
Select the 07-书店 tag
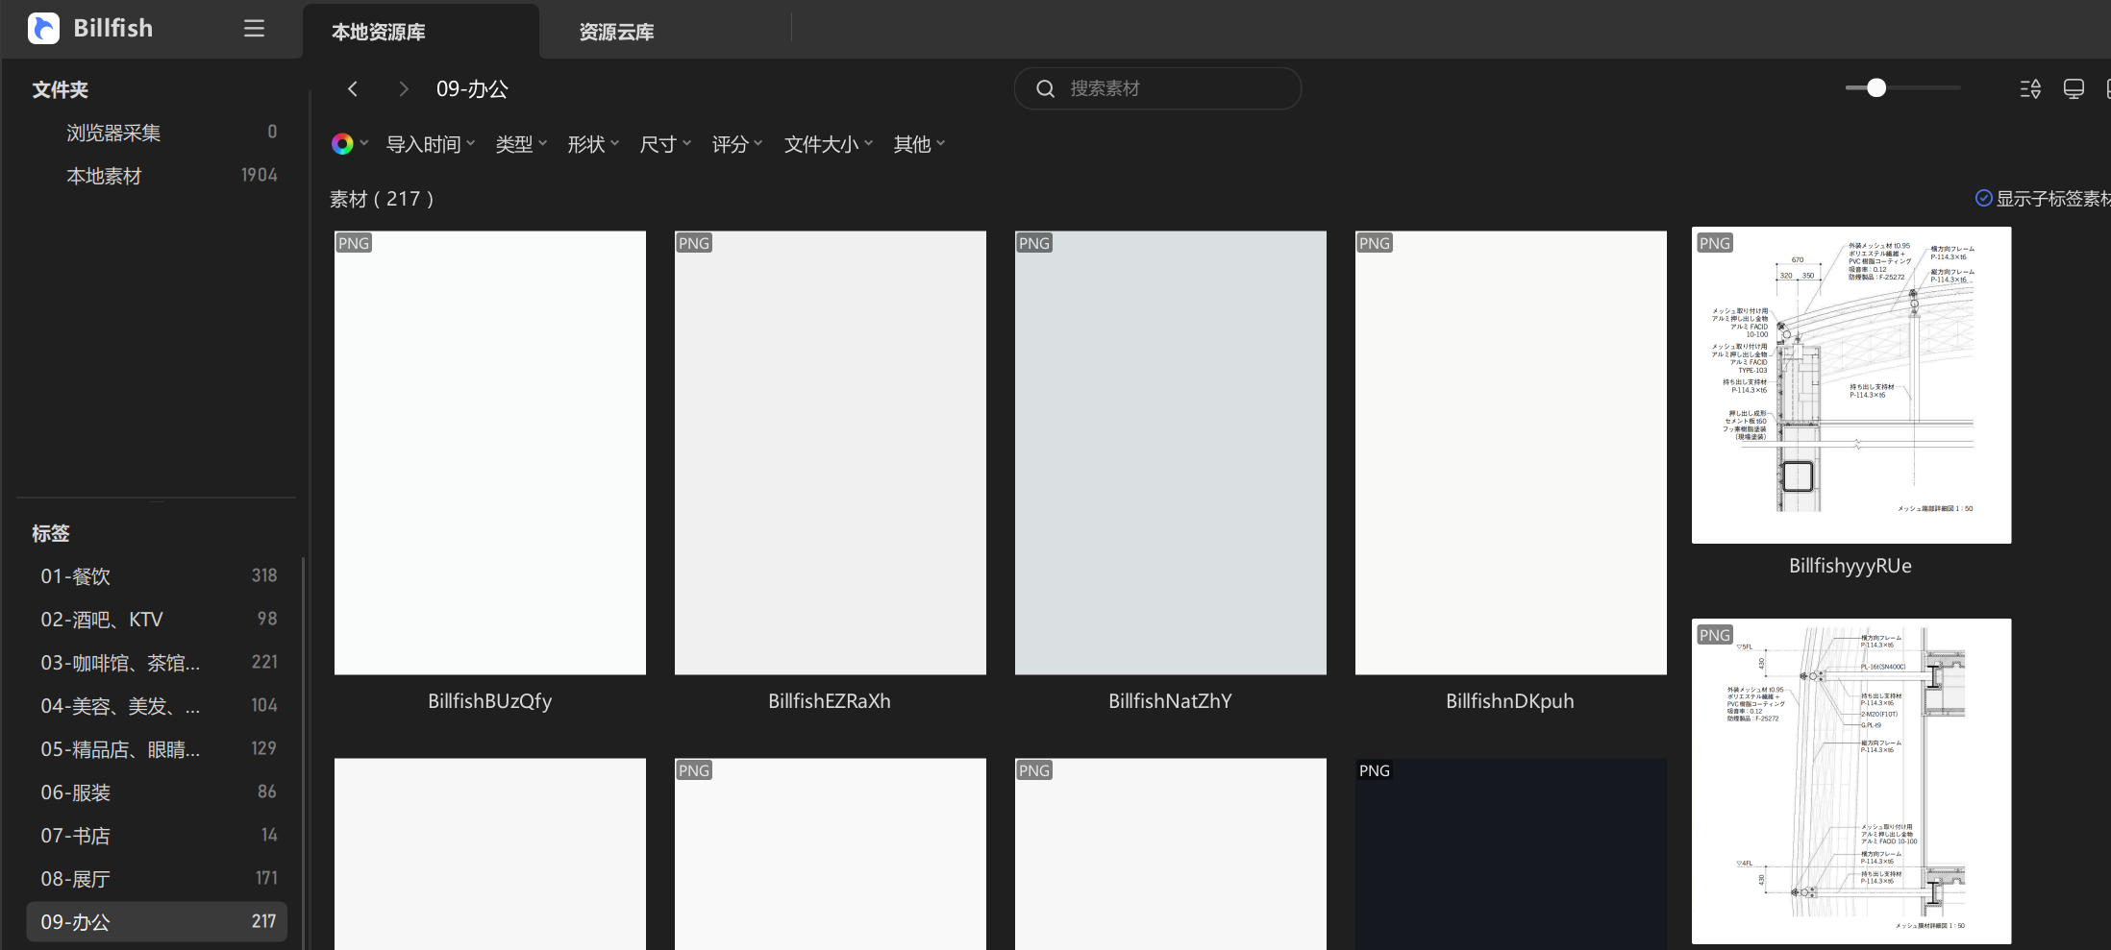click(158, 836)
